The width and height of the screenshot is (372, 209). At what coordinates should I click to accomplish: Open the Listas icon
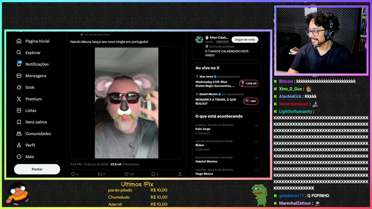coord(19,111)
